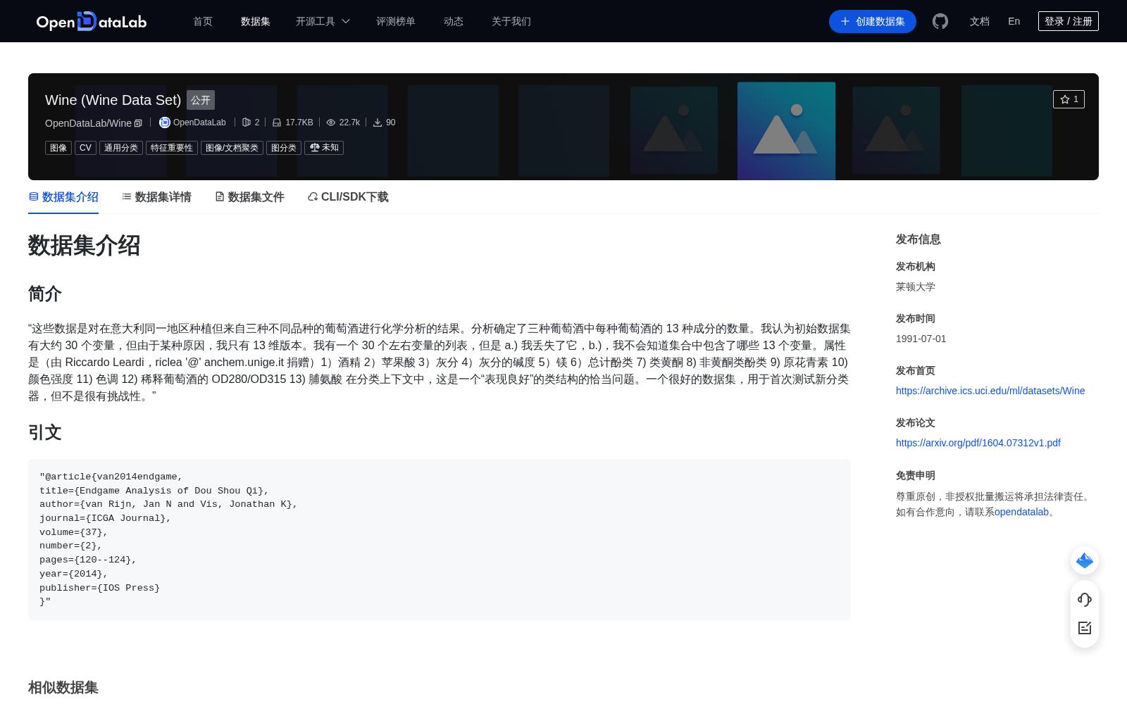Select the 数据集介绍 tab

click(x=63, y=197)
